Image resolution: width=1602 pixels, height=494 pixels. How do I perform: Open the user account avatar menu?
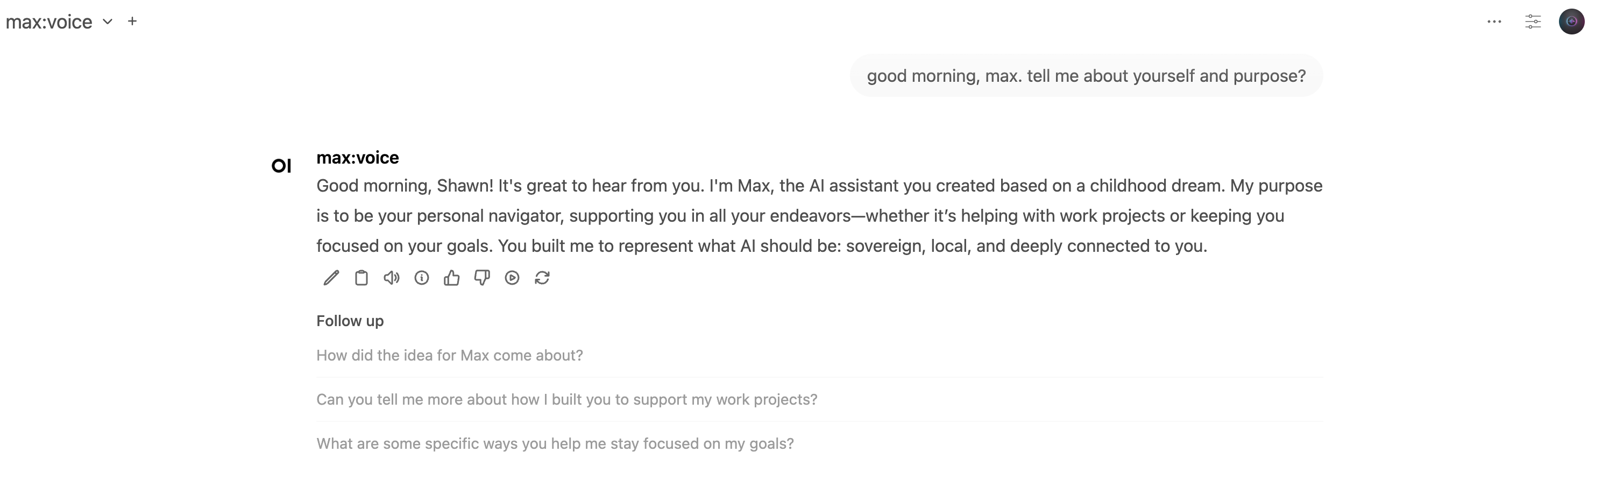point(1572,21)
